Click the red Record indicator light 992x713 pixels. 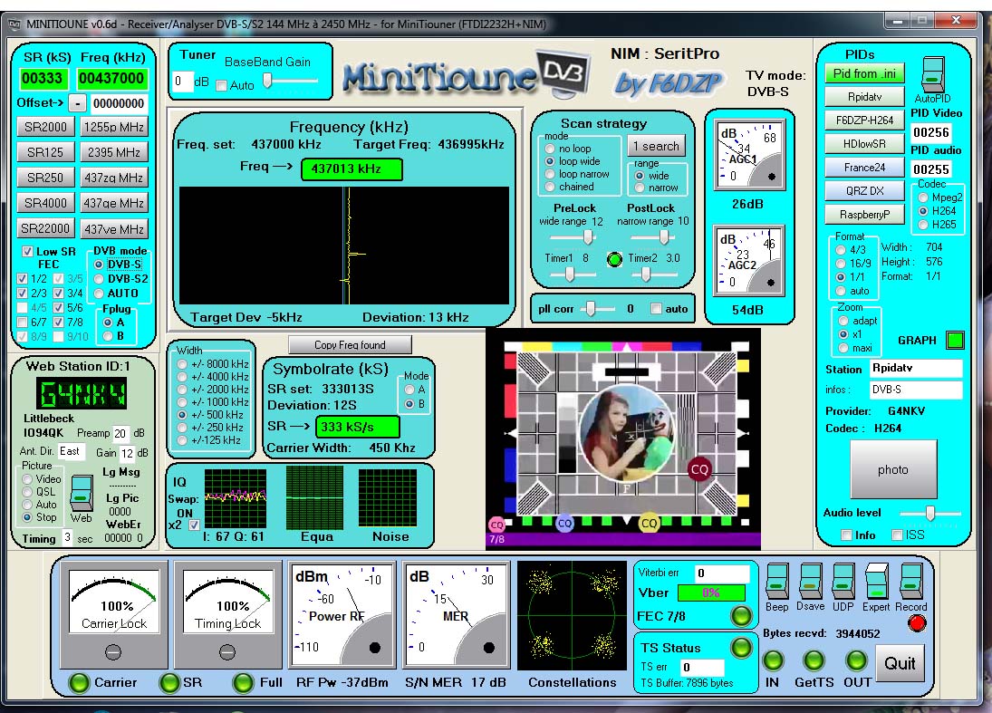click(x=916, y=623)
